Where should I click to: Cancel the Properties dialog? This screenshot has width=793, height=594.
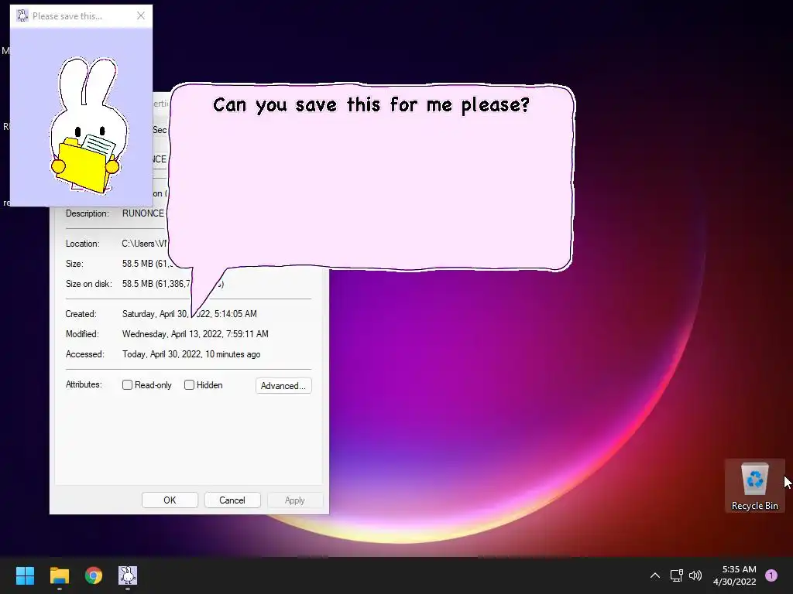(232, 500)
